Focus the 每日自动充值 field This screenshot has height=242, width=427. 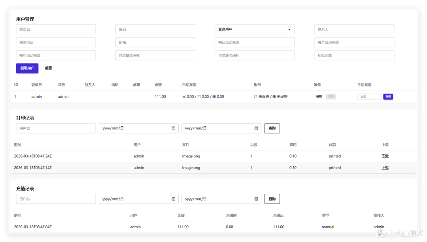[x=254, y=43]
